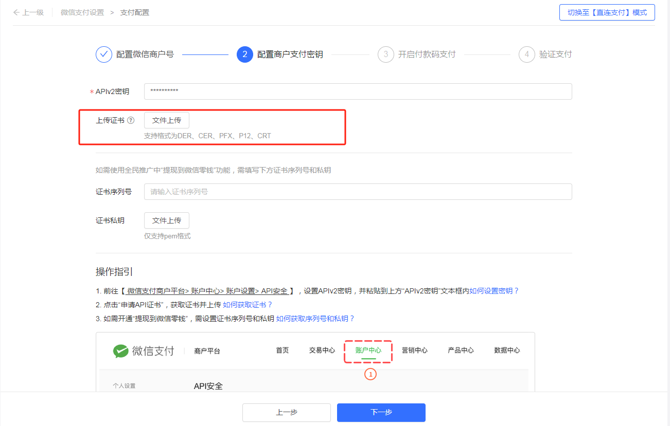Click step 3 number circle icon
The width and height of the screenshot is (670, 426).
coord(386,54)
